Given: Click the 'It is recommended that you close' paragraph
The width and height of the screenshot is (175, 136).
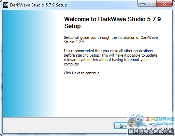Looking at the screenshot, I should 111,58.
